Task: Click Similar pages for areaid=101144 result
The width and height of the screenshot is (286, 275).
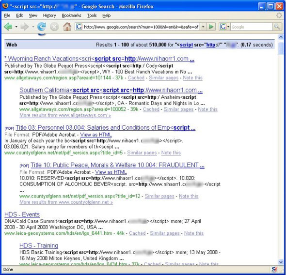Action: click(164, 78)
